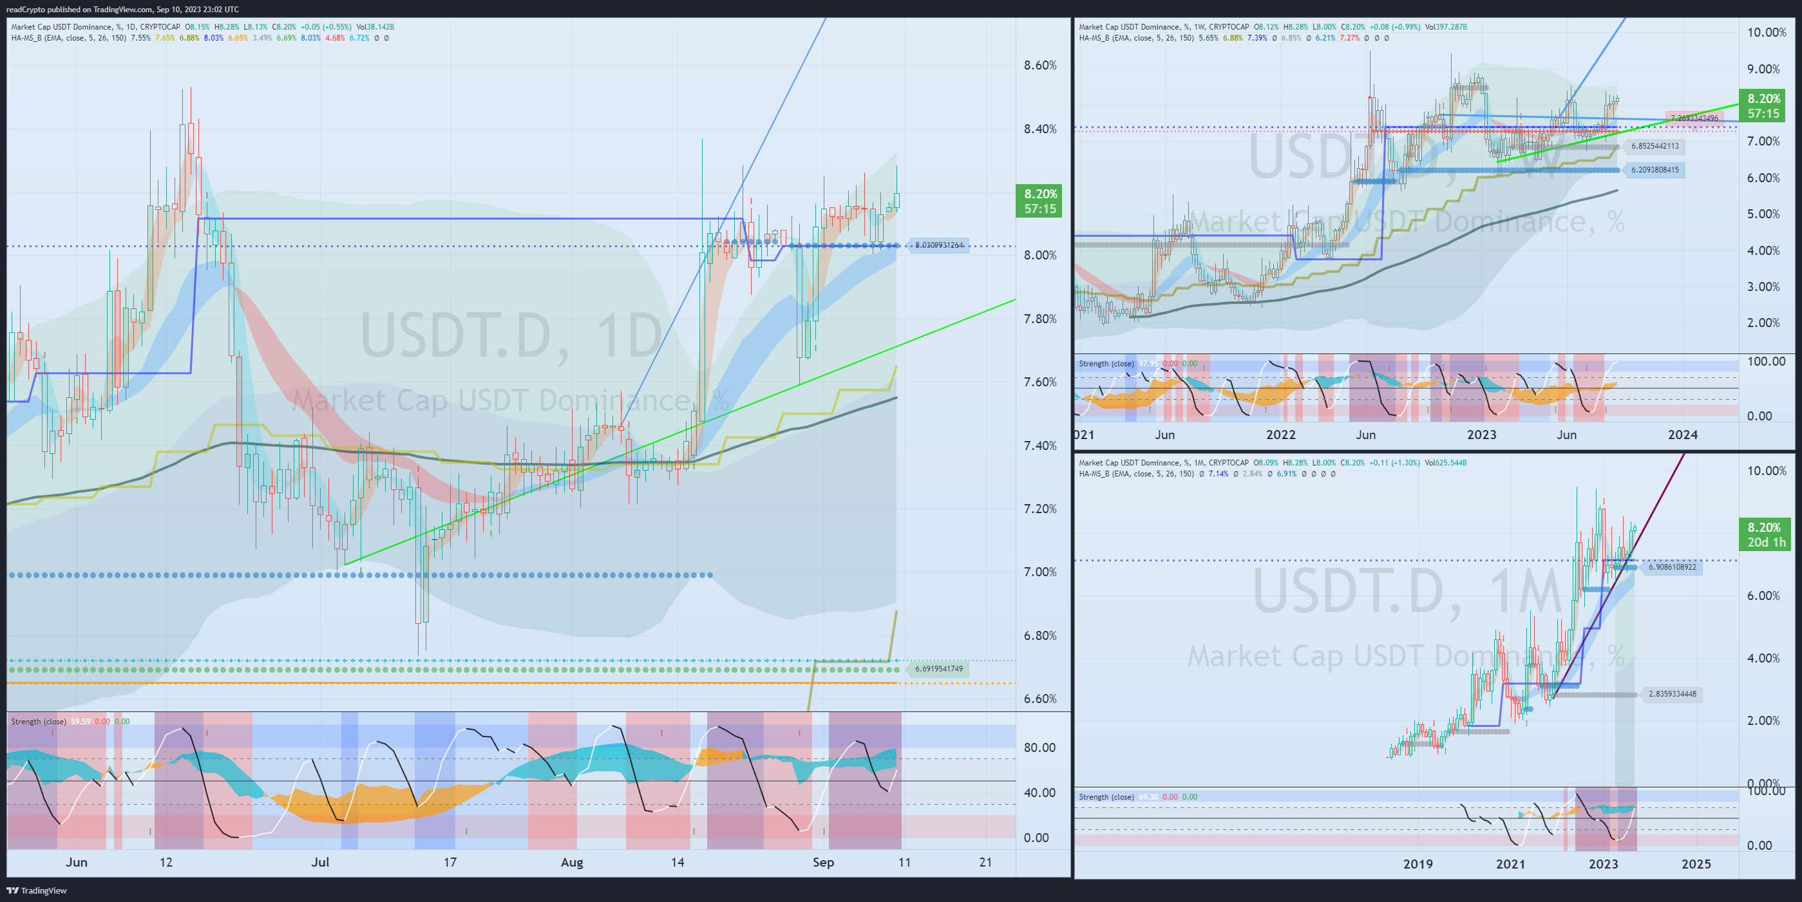Click the TradingView logo at bottom left
This screenshot has height=902, width=1802.
click(x=37, y=890)
